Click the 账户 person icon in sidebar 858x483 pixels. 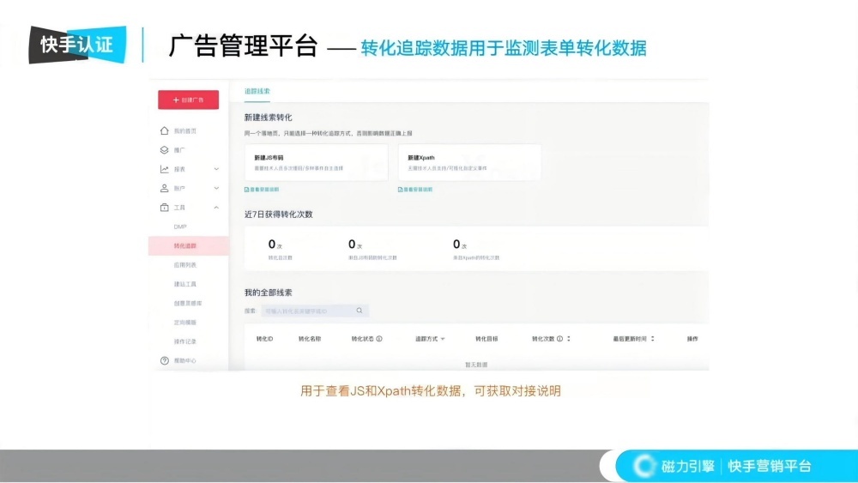click(164, 188)
